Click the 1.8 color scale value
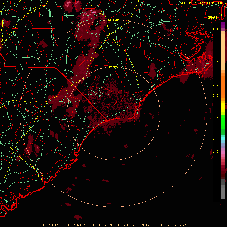The width and height of the screenshot is (227, 227). (216, 140)
